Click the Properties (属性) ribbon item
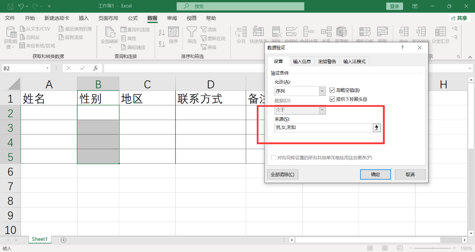The image size is (475, 252). pos(128,38)
